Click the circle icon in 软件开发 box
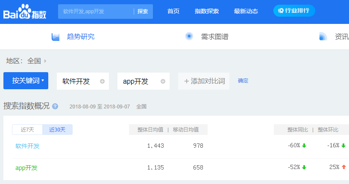Viewport: 349px width, 184px height. (102, 81)
